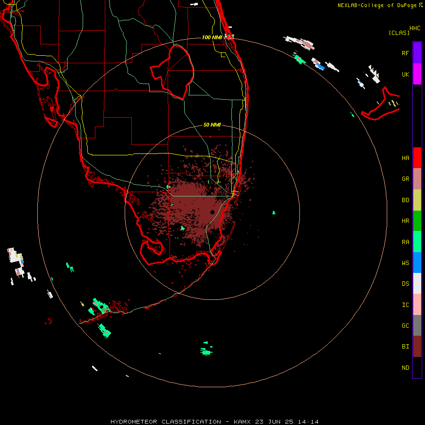Select the white DS legend swatch

coord(417,283)
